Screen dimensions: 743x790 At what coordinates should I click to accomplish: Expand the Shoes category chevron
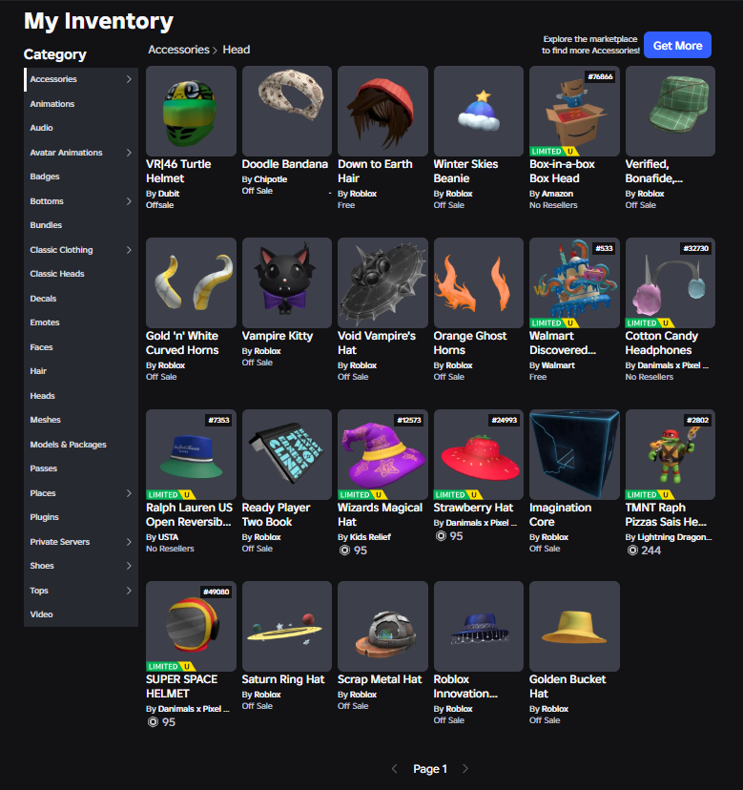(x=129, y=566)
